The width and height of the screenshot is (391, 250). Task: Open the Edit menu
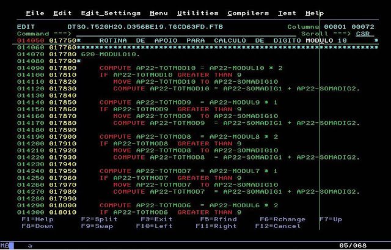pos(62,13)
